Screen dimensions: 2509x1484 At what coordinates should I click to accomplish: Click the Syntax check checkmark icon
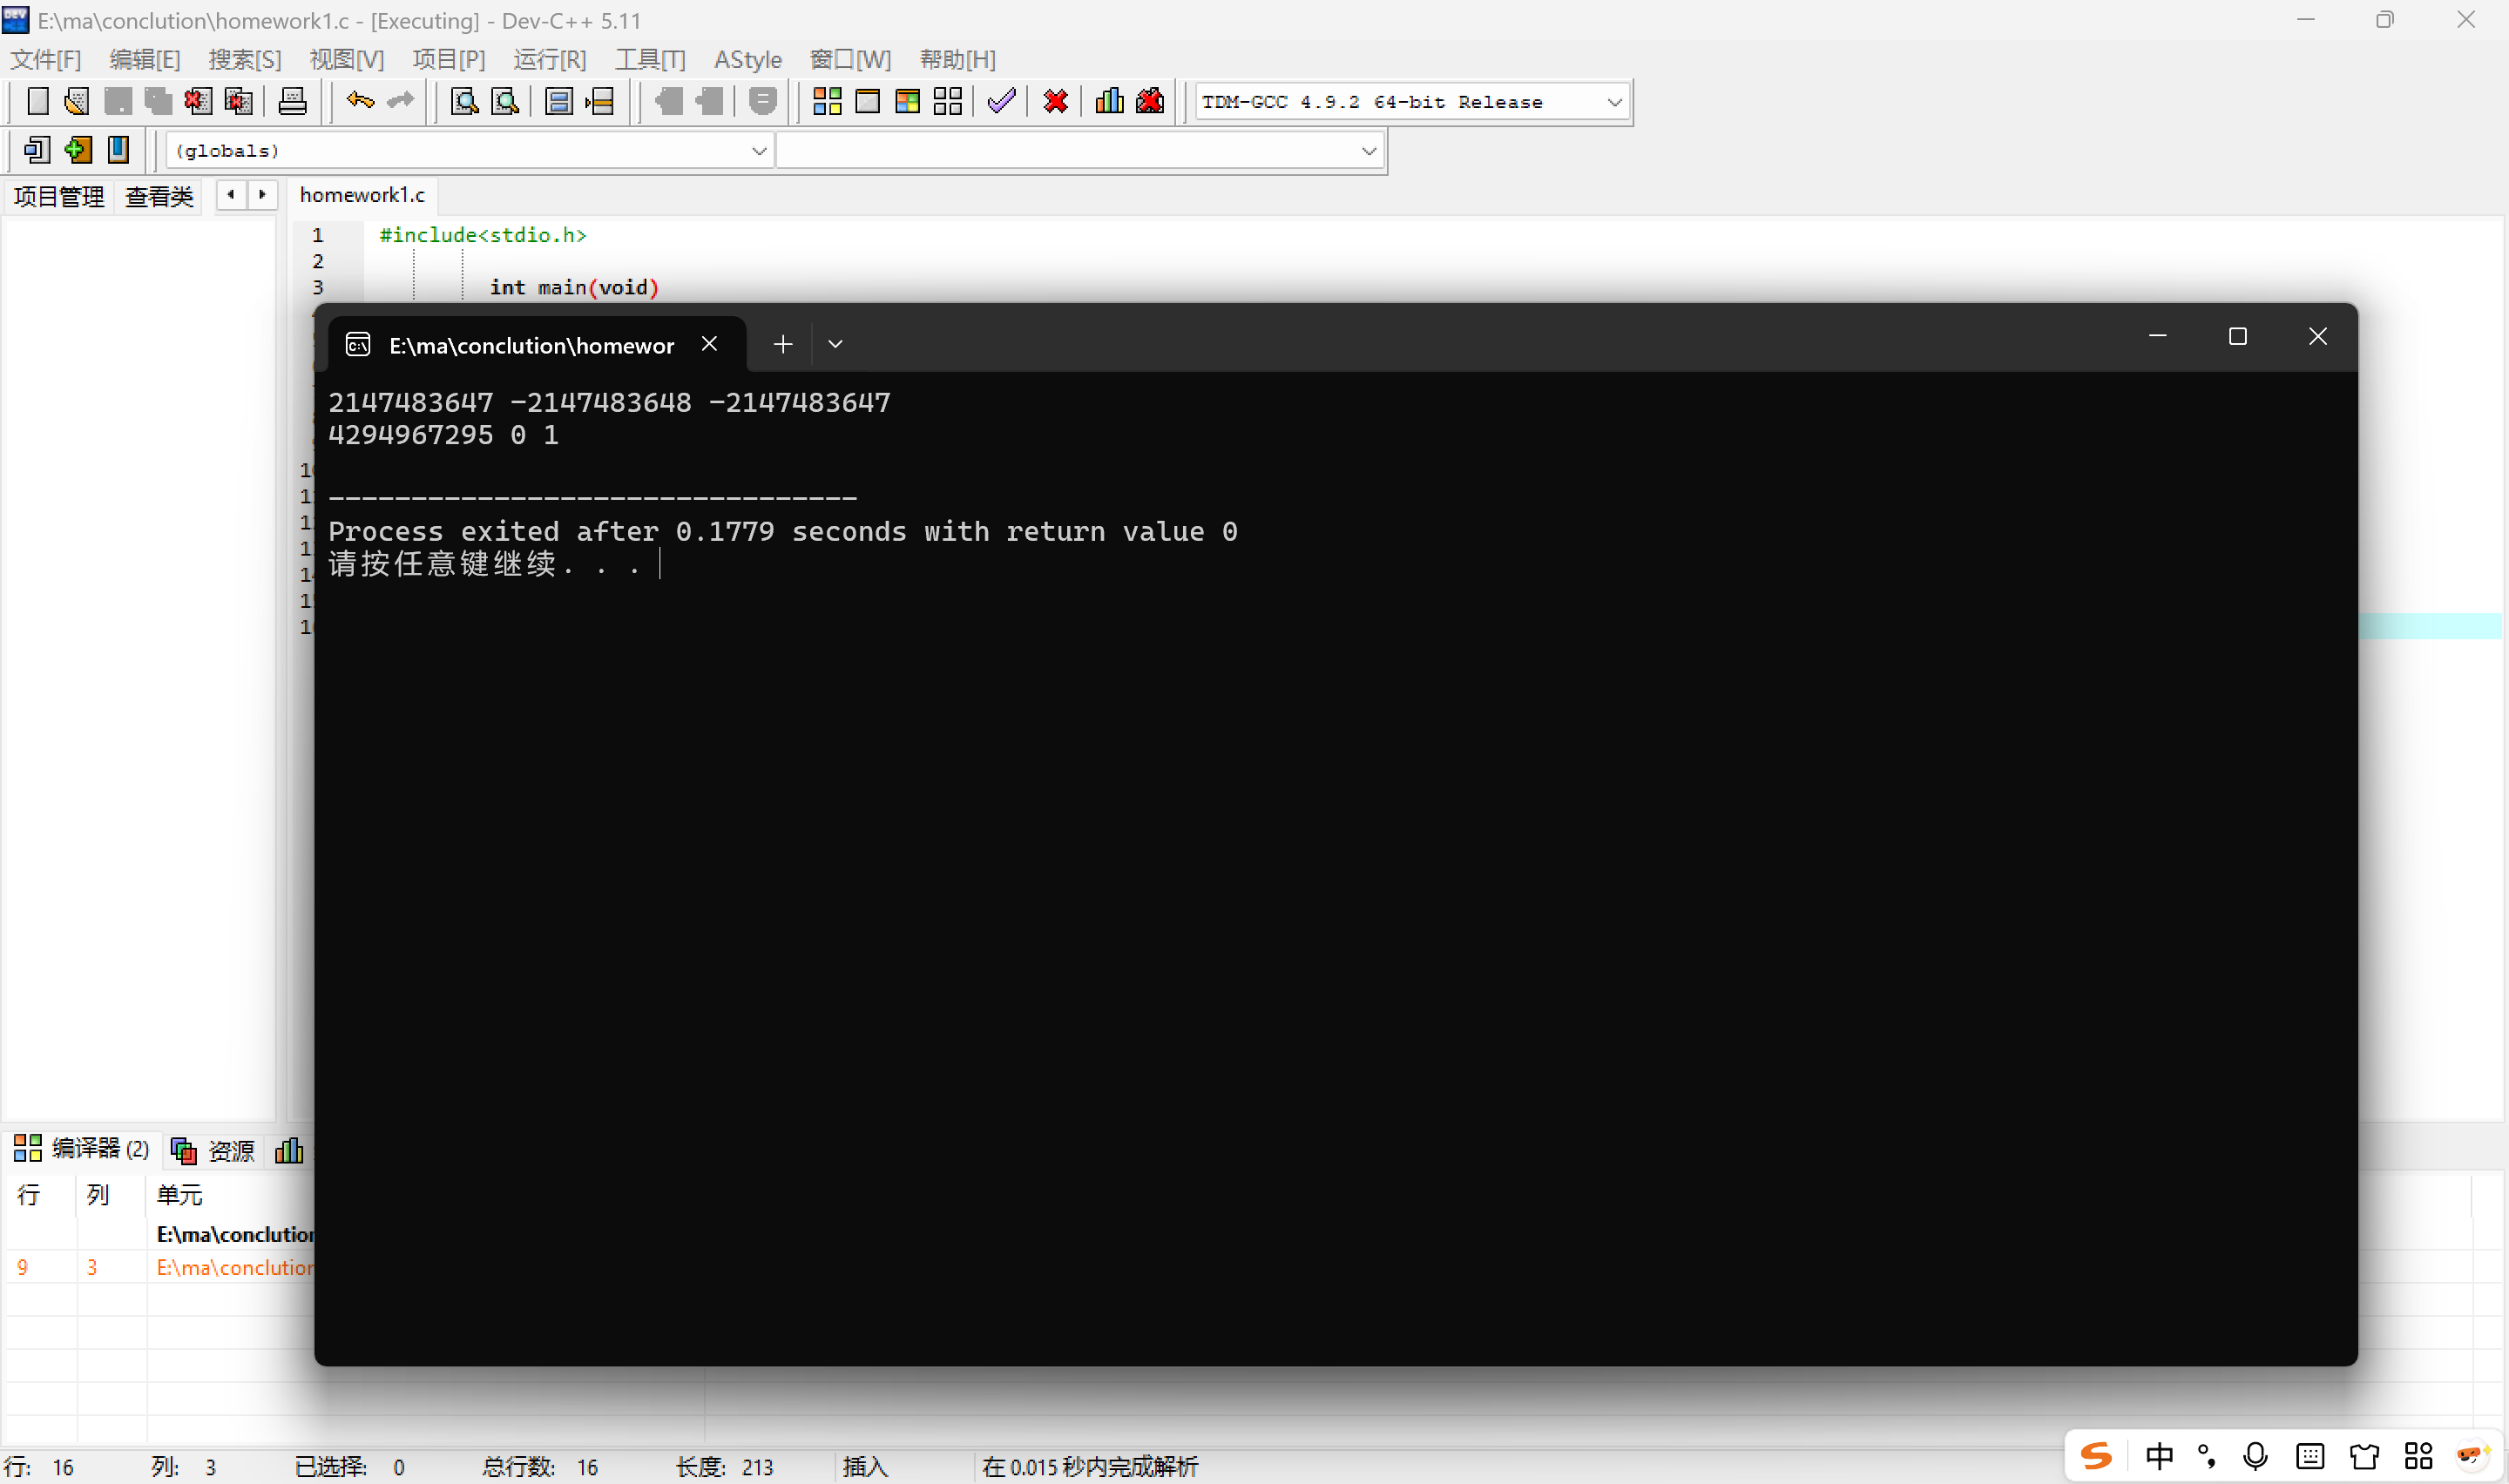coord(1001,101)
